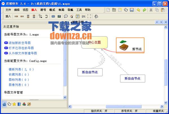169x114 pixels.
Task: Click the second stacked nodes icon
Action: 34,17
